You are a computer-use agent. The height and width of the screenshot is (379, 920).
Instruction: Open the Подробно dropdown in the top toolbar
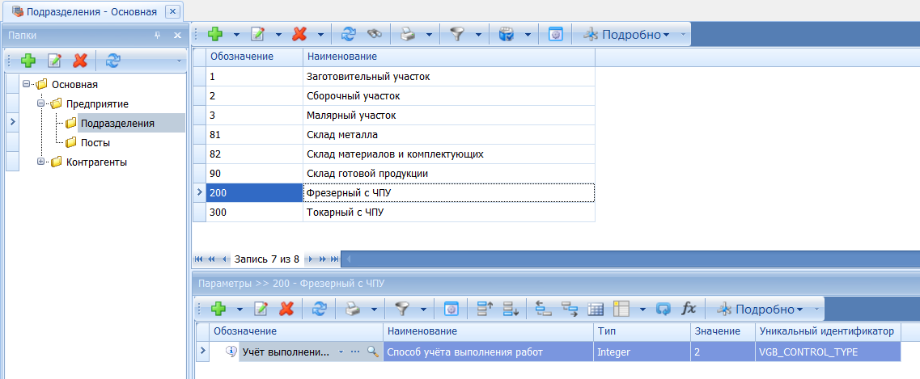(x=635, y=35)
